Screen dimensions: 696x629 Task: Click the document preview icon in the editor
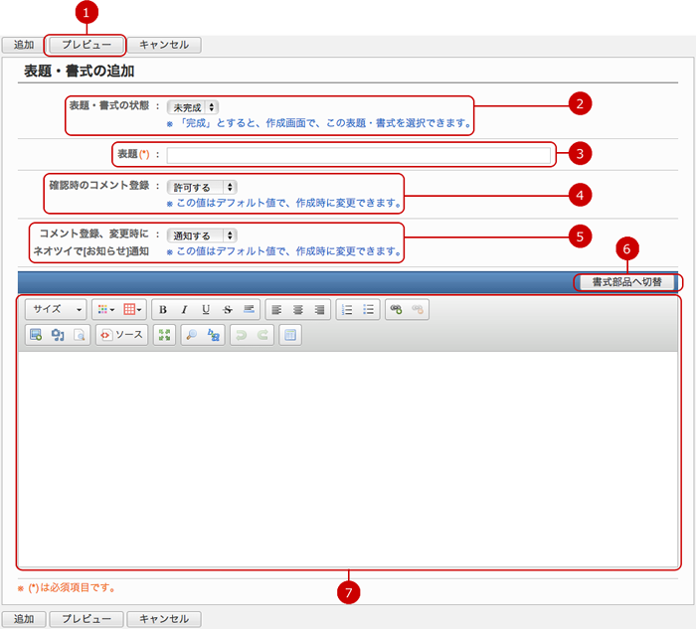(x=79, y=335)
